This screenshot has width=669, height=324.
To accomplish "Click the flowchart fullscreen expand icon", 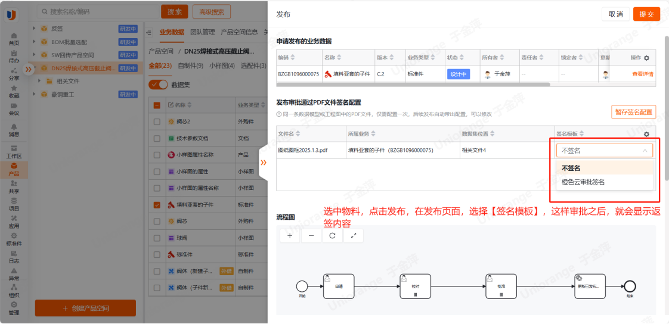I will click(x=353, y=235).
